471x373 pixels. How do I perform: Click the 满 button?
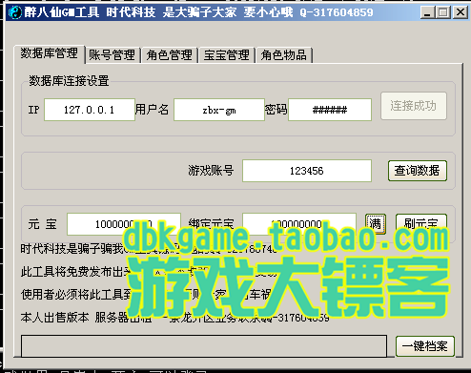(376, 224)
